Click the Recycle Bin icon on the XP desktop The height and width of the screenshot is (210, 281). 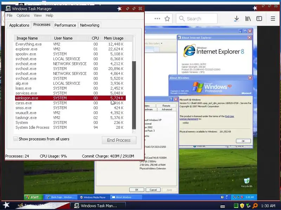(x=247, y=181)
